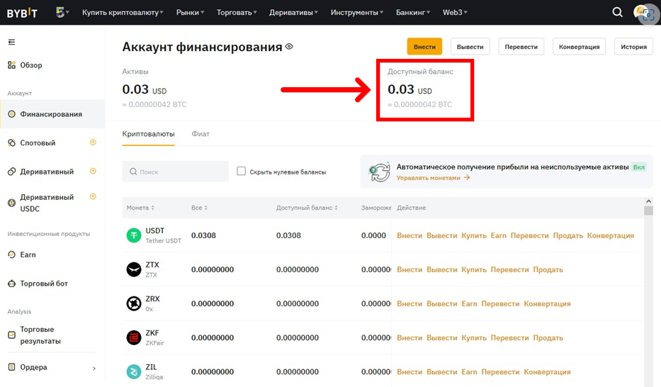Click Перевести link in the ZIL row
This screenshot has width=661, height=387.
(500, 372)
